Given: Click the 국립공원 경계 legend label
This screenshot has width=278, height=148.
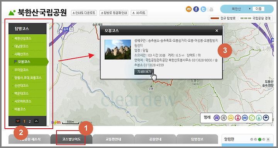Looking at the screenshot, I should pos(255,18).
